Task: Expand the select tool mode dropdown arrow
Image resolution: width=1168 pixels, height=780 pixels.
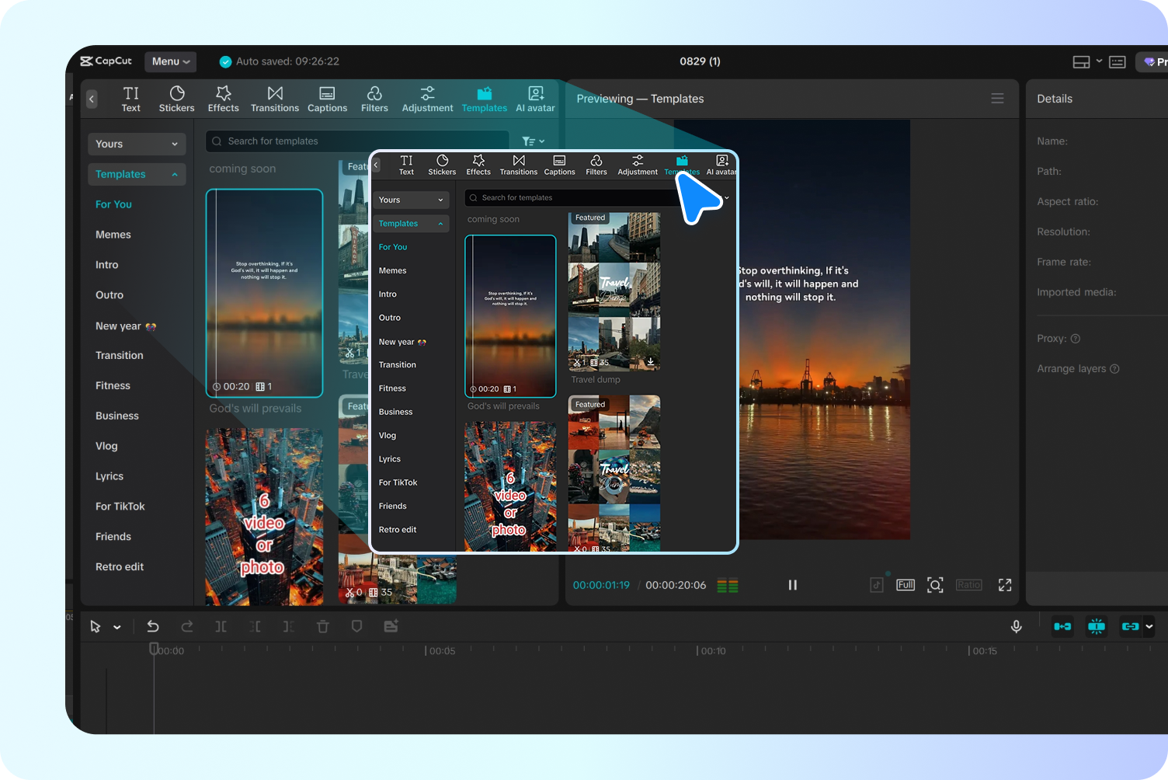Action: tap(117, 628)
